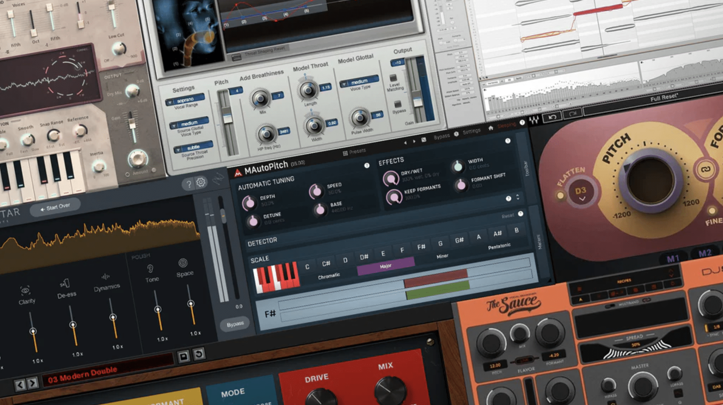Select the Clarity eye icon
723x405 pixels.
point(25,290)
